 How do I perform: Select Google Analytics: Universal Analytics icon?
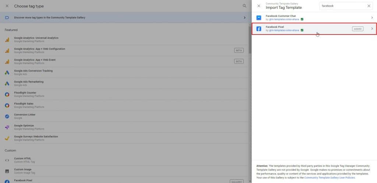click(x=7, y=40)
